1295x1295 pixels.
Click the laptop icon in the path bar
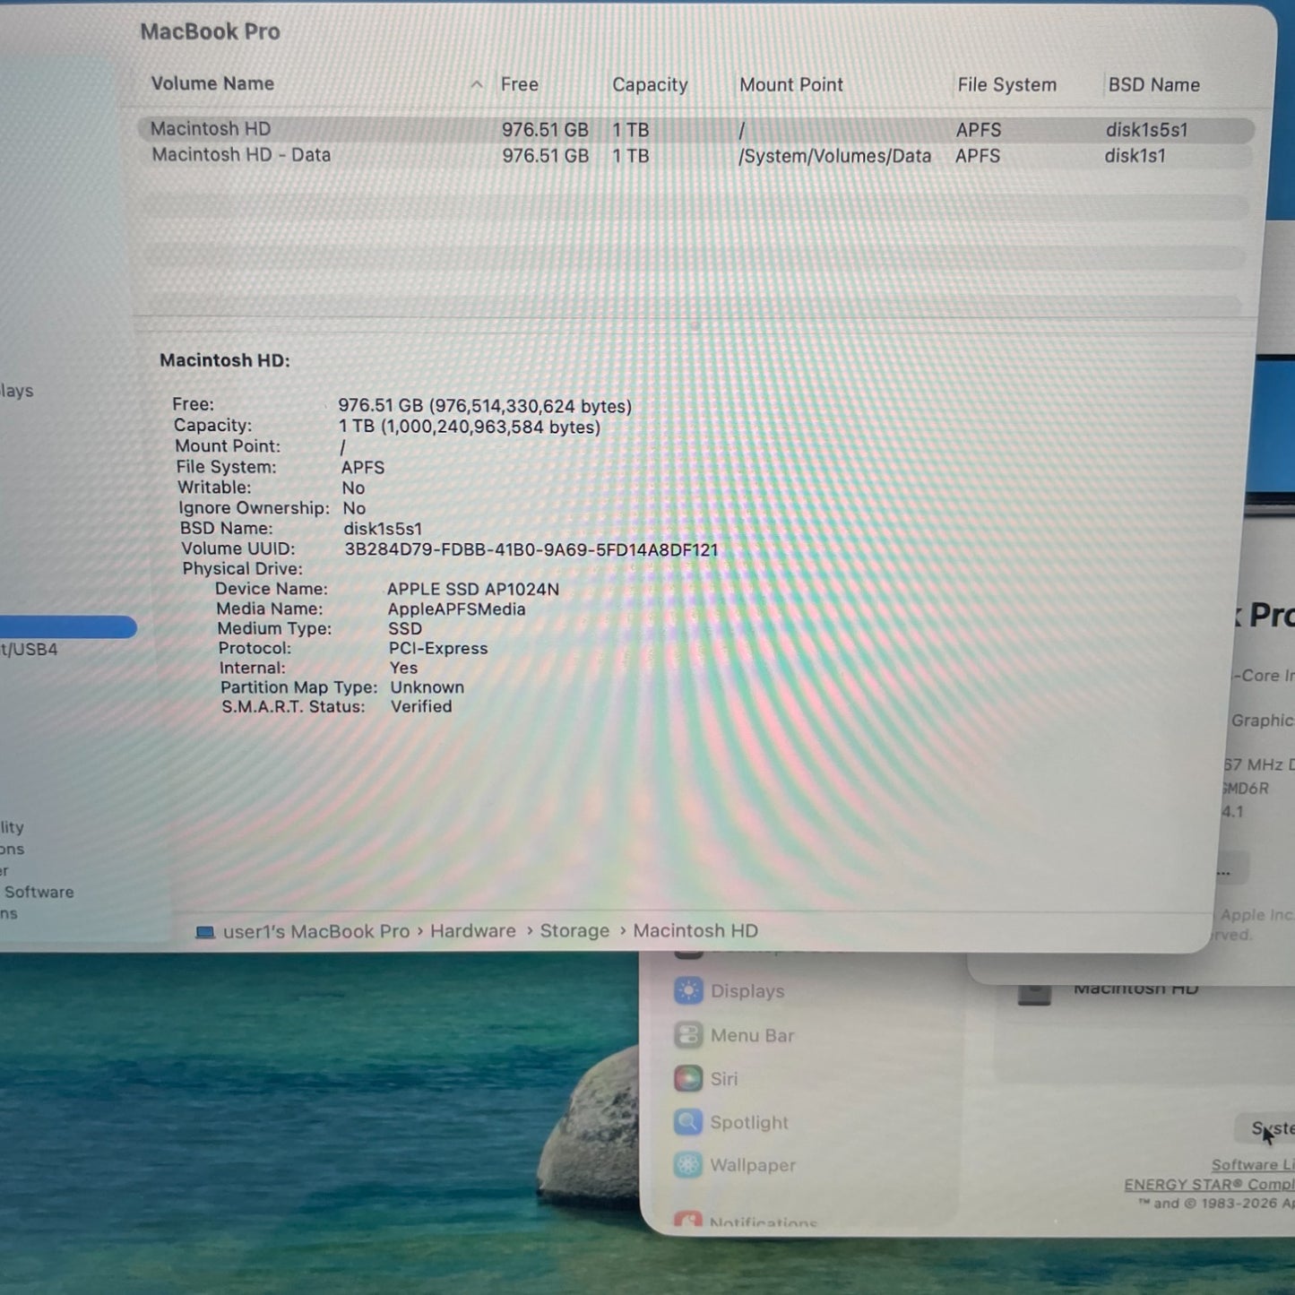[x=205, y=932]
